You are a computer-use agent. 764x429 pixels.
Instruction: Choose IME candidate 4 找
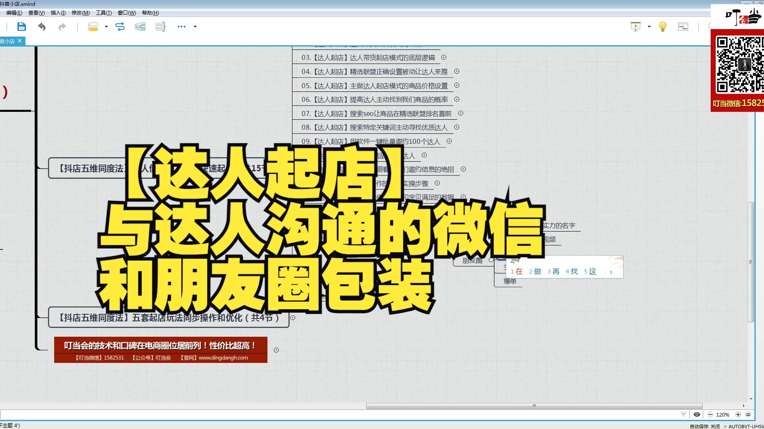click(x=572, y=271)
